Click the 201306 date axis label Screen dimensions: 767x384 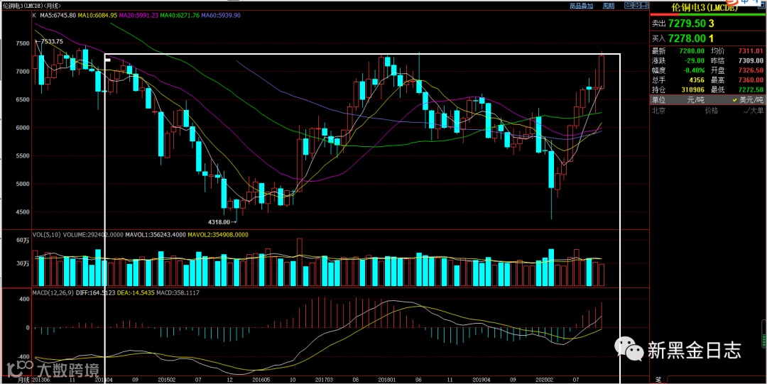(x=40, y=380)
